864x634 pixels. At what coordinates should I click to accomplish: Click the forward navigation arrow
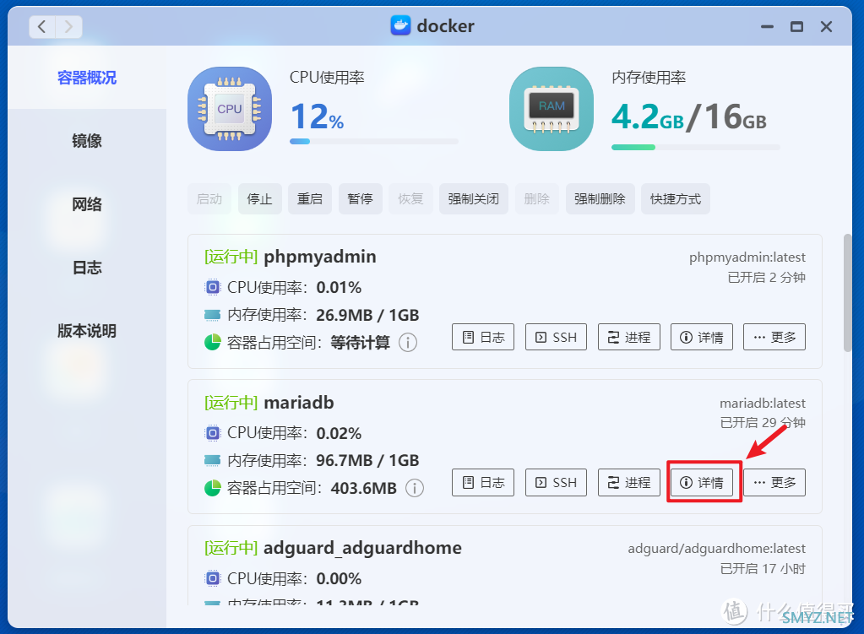pyautogui.click(x=68, y=26)
